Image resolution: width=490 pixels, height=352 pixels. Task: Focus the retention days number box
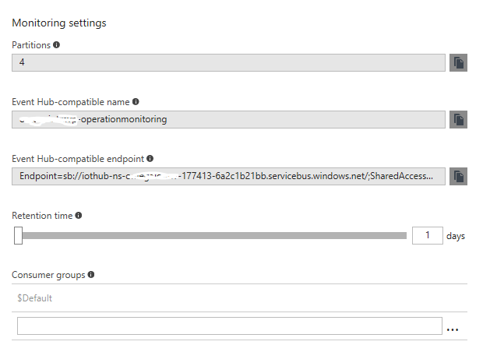(x=427, y=235)
